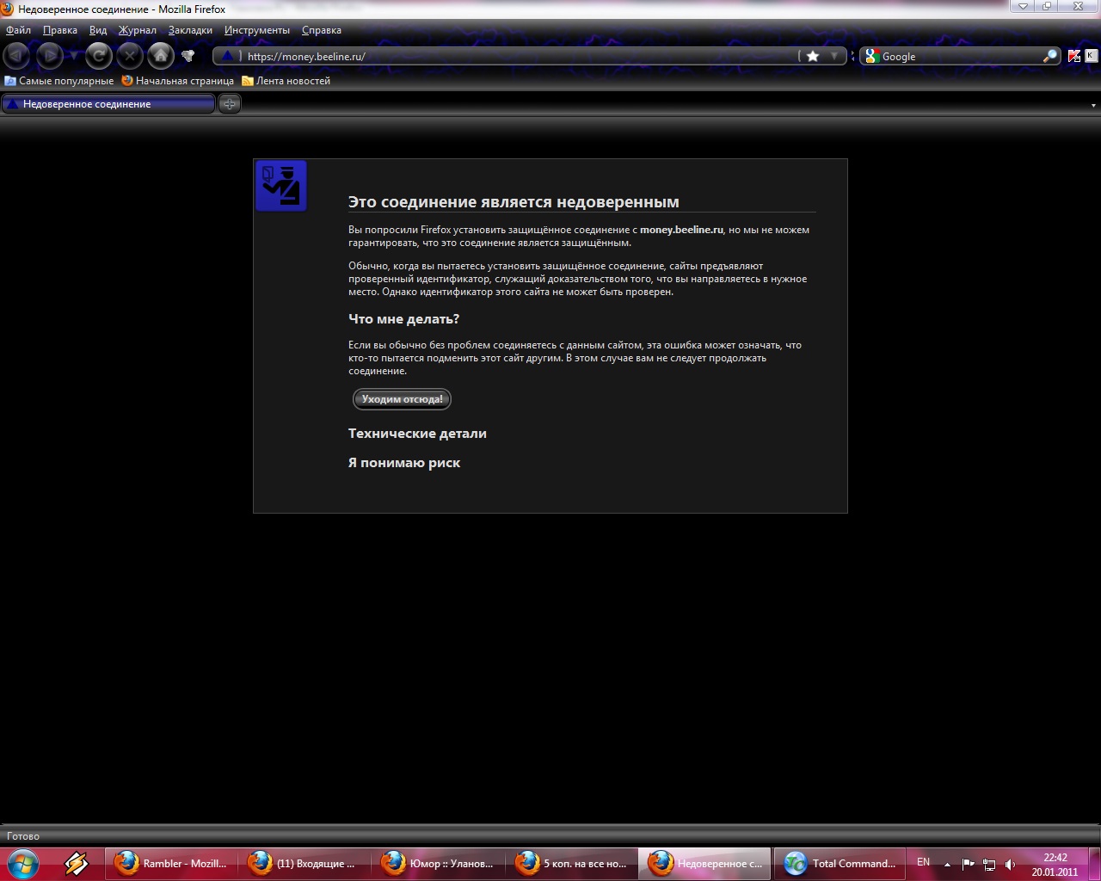Click the blue passport officer warning image
Viewport: 1101px width, 881px height.
point(281,186)
